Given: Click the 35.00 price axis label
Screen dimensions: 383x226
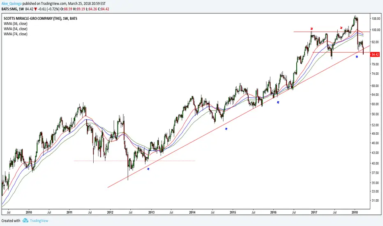Looking at the screenshot, I should point(376,183).
